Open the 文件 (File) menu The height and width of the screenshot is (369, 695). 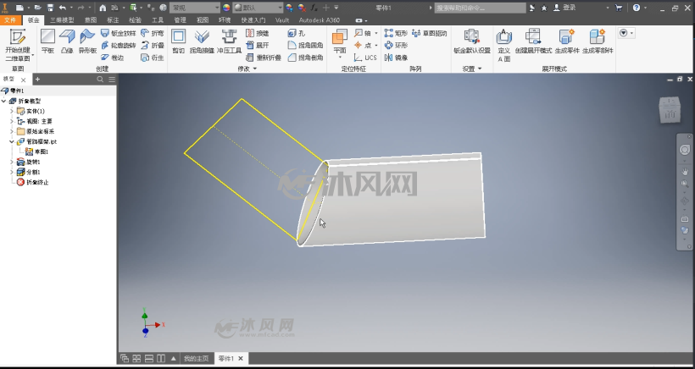coord(10,20)
